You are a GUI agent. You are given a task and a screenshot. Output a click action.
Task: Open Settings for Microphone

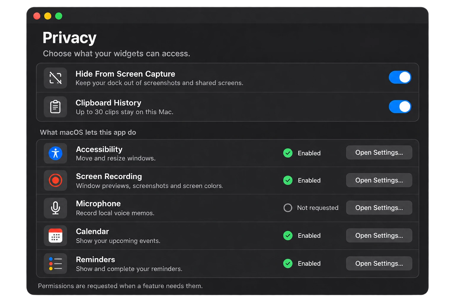tap(379, 208)
